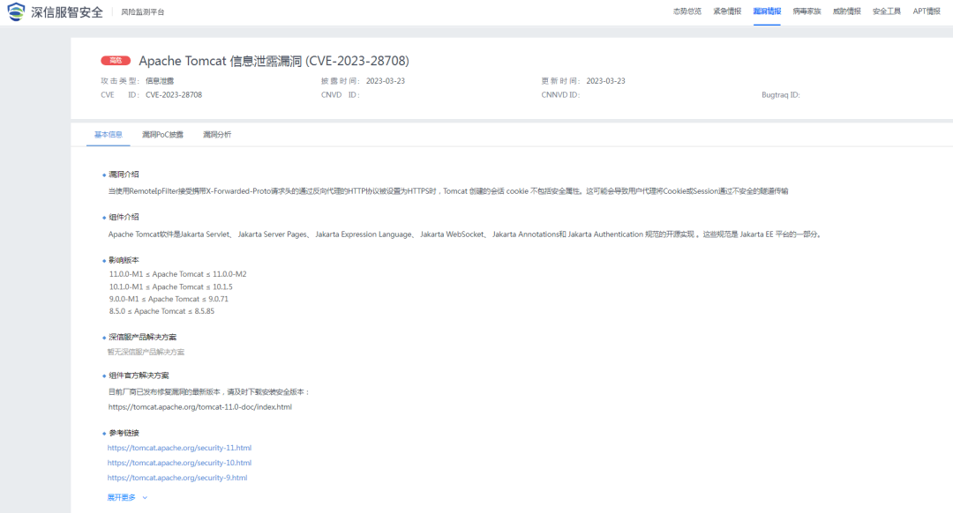Open the 威胁情报 nav item
Screen dimensions: 953x513
[846, 11]
